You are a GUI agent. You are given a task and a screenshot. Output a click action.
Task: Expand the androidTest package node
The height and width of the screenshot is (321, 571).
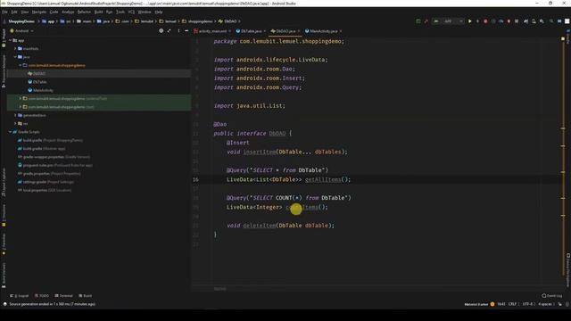(x=21, y=99)
